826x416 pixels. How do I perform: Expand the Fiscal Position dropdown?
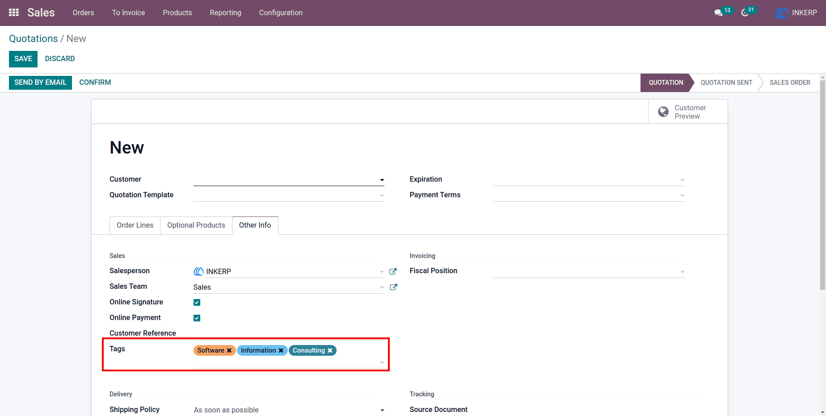coord(682,272)
